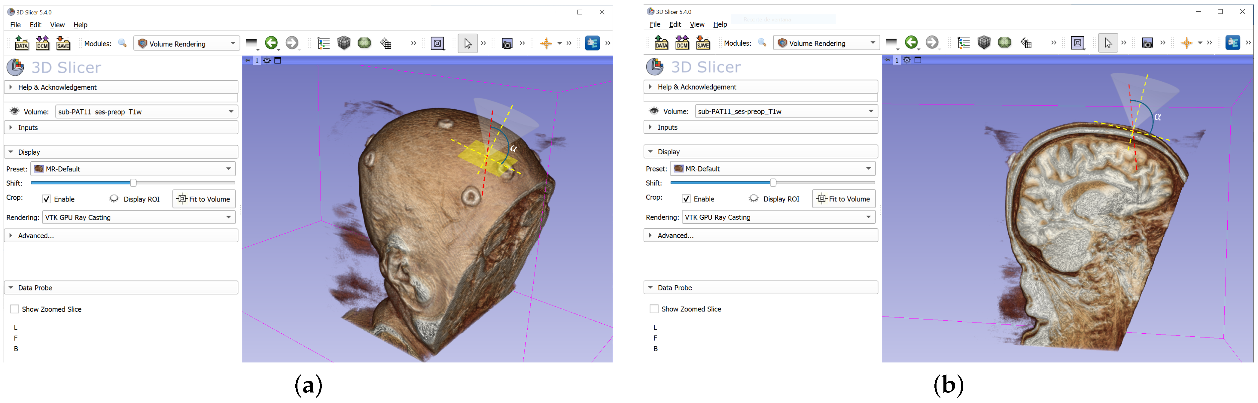
Task: Click the DATA load icon in left window
Action: [22, 43]
